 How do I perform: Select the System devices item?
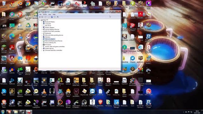click(x=49, y=48)
